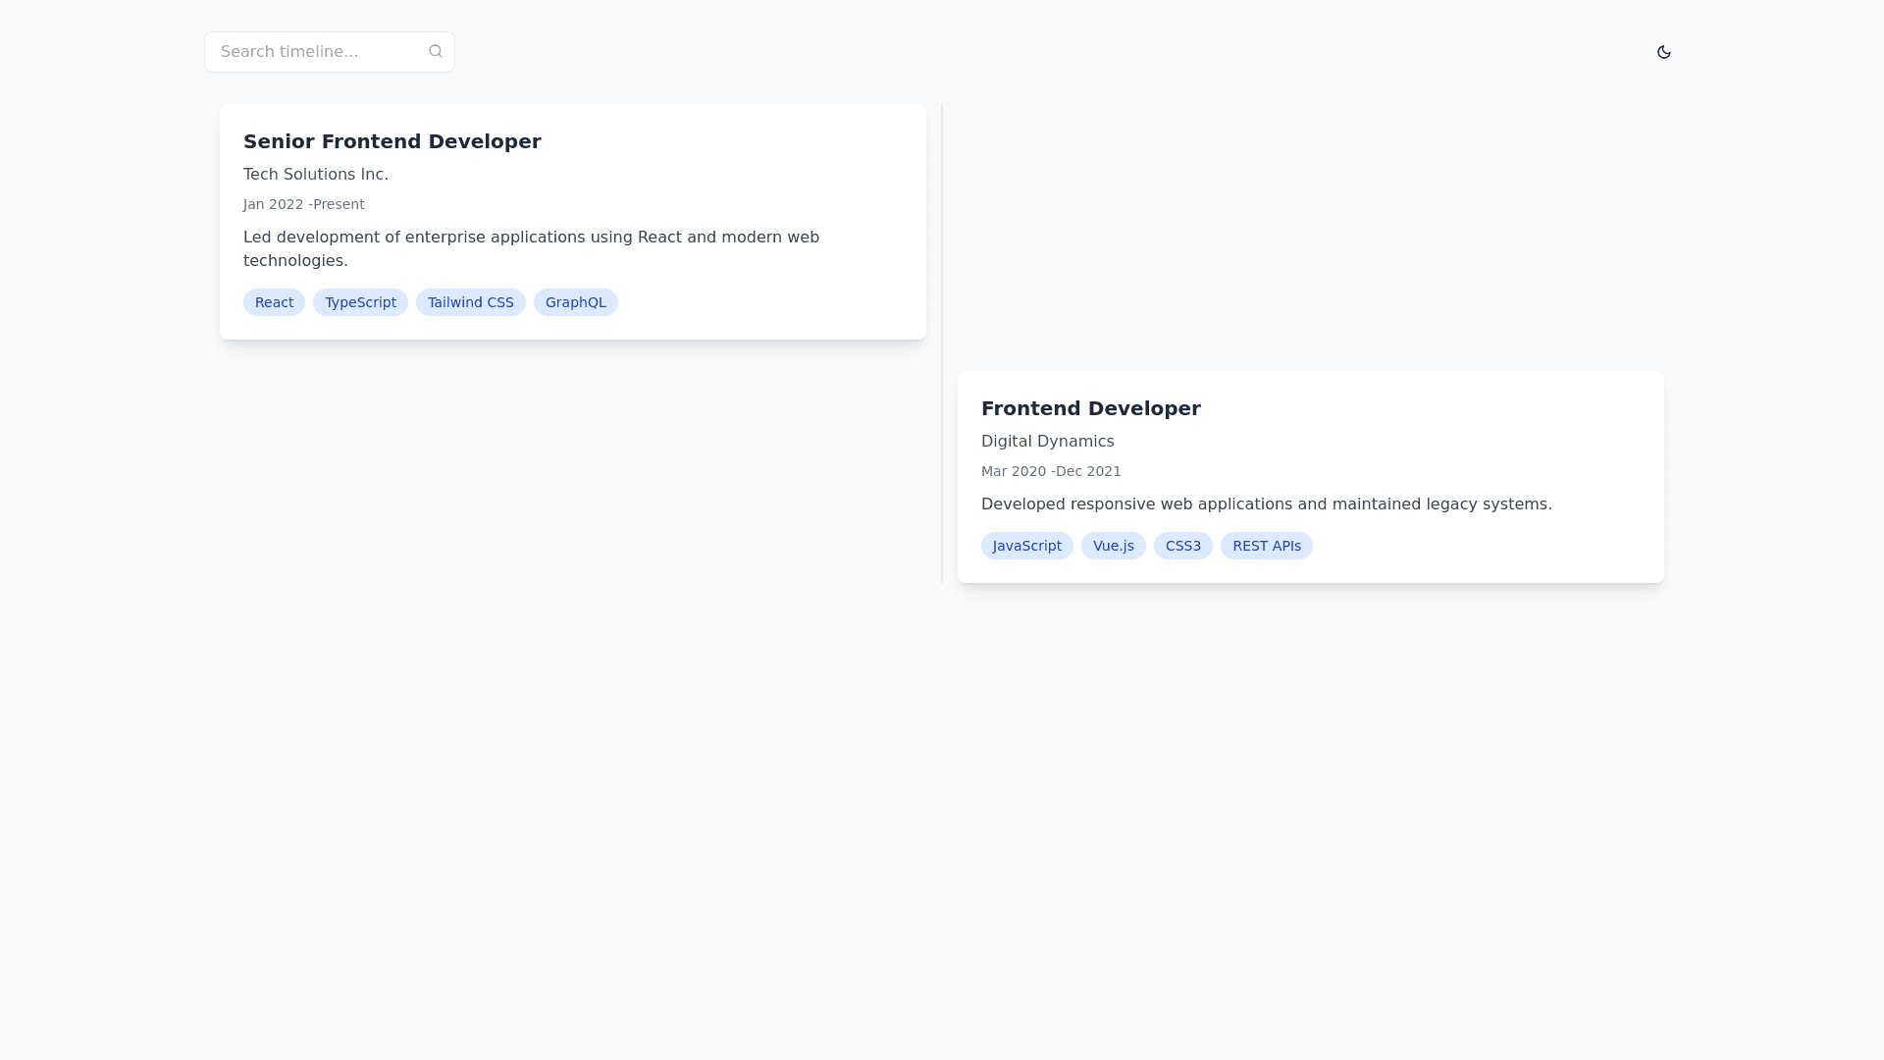
Task: Click the Vue.js tag
Action: [1113, 546]
